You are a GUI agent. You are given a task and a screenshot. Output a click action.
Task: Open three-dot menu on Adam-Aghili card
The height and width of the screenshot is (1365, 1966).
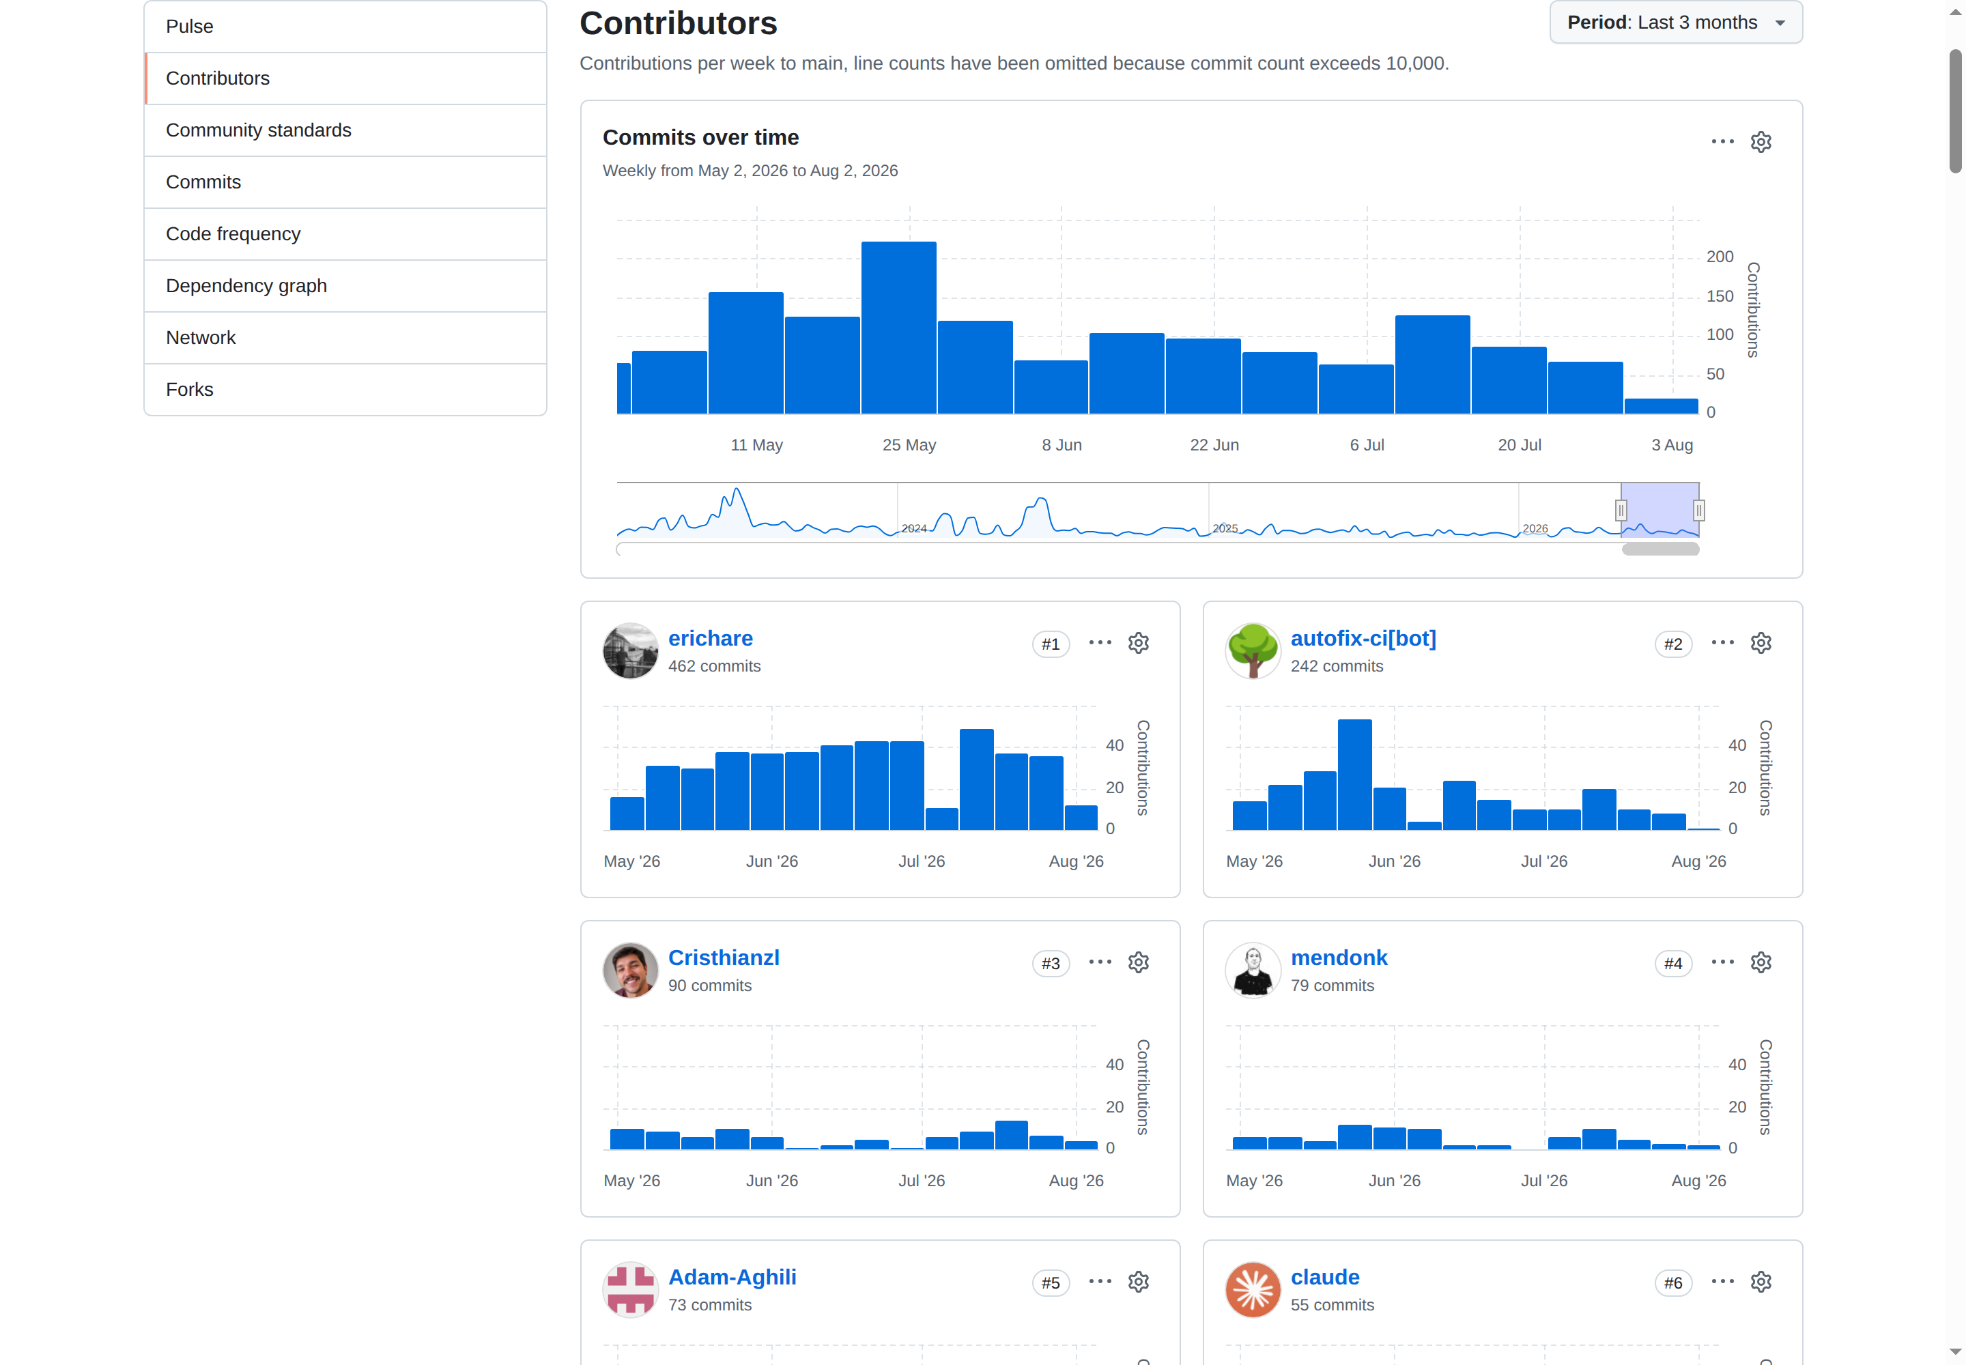coord(1100,1282)
